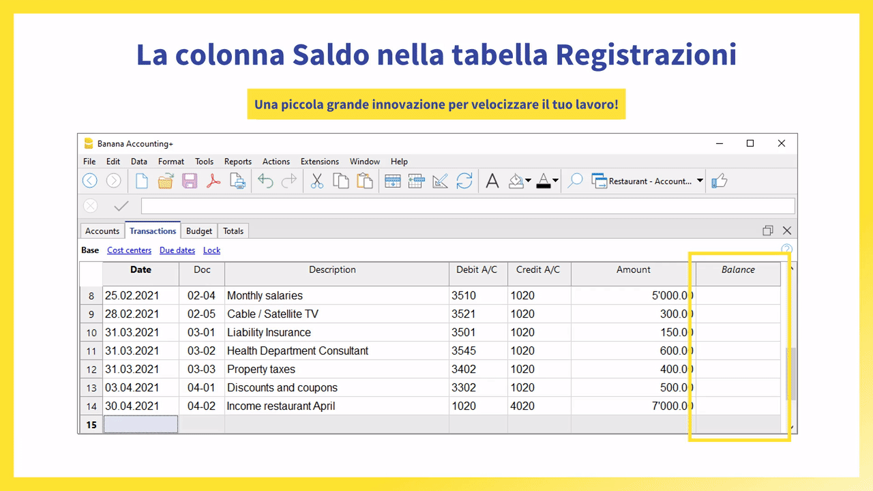Viewport: 873px width, 491px height.
Task: Click the new file icon
Action: pos(142,181)
